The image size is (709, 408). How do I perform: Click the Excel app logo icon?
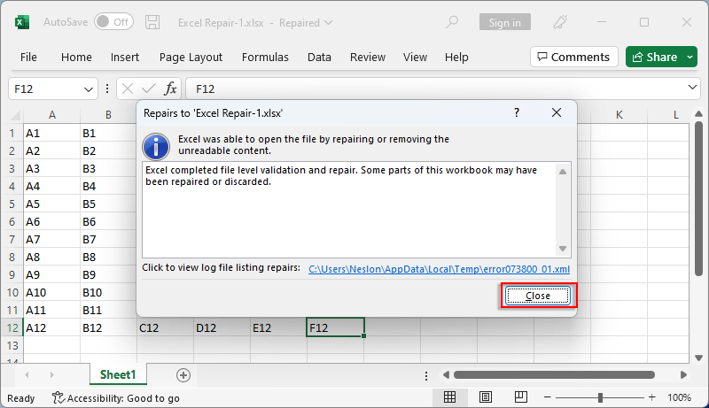click(21, 22)
